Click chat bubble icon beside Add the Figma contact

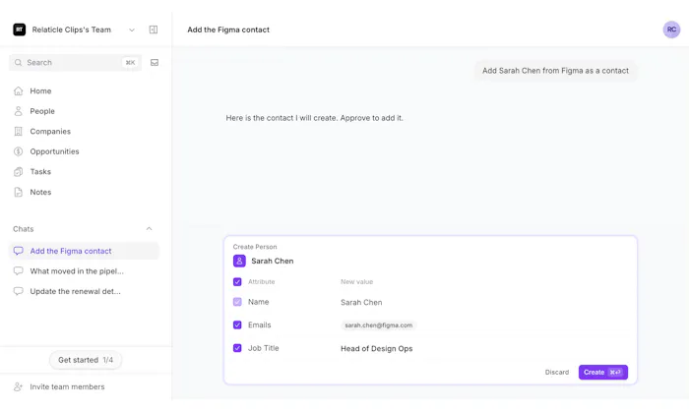coord(18,251)
